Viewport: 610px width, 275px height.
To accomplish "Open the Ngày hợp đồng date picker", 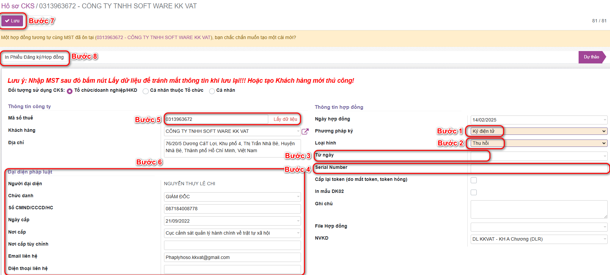I will click(539, 120).
